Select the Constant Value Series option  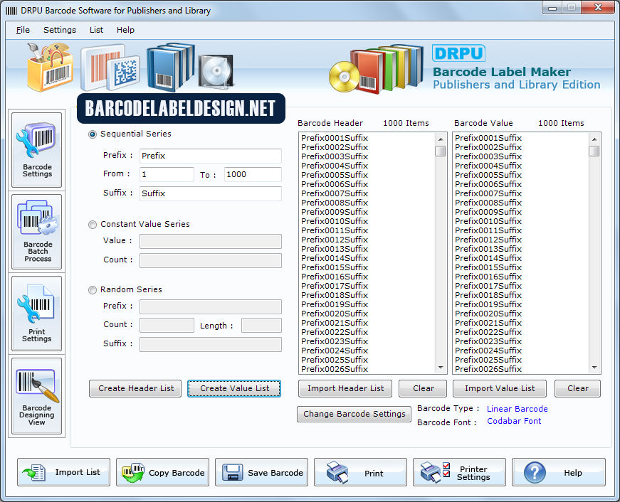92,225
